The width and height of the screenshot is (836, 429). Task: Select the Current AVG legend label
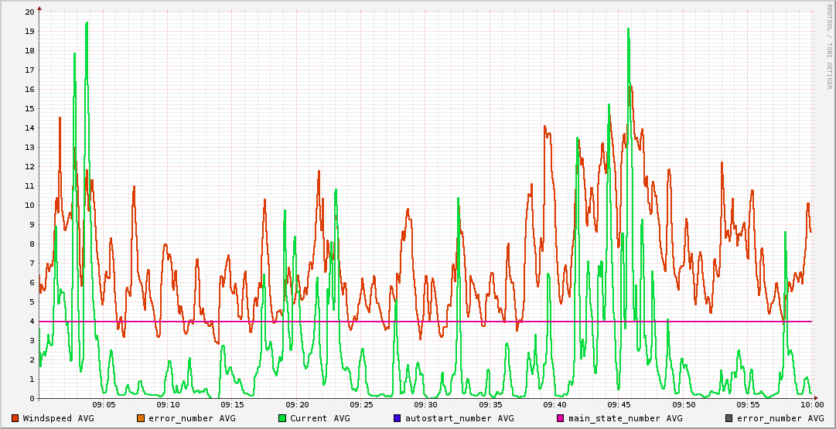pos(320,418)
